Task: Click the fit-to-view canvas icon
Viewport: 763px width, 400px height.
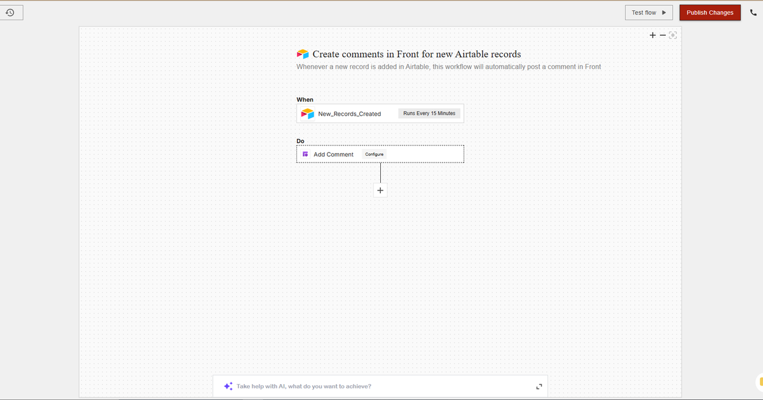Action: click(673, 35)
